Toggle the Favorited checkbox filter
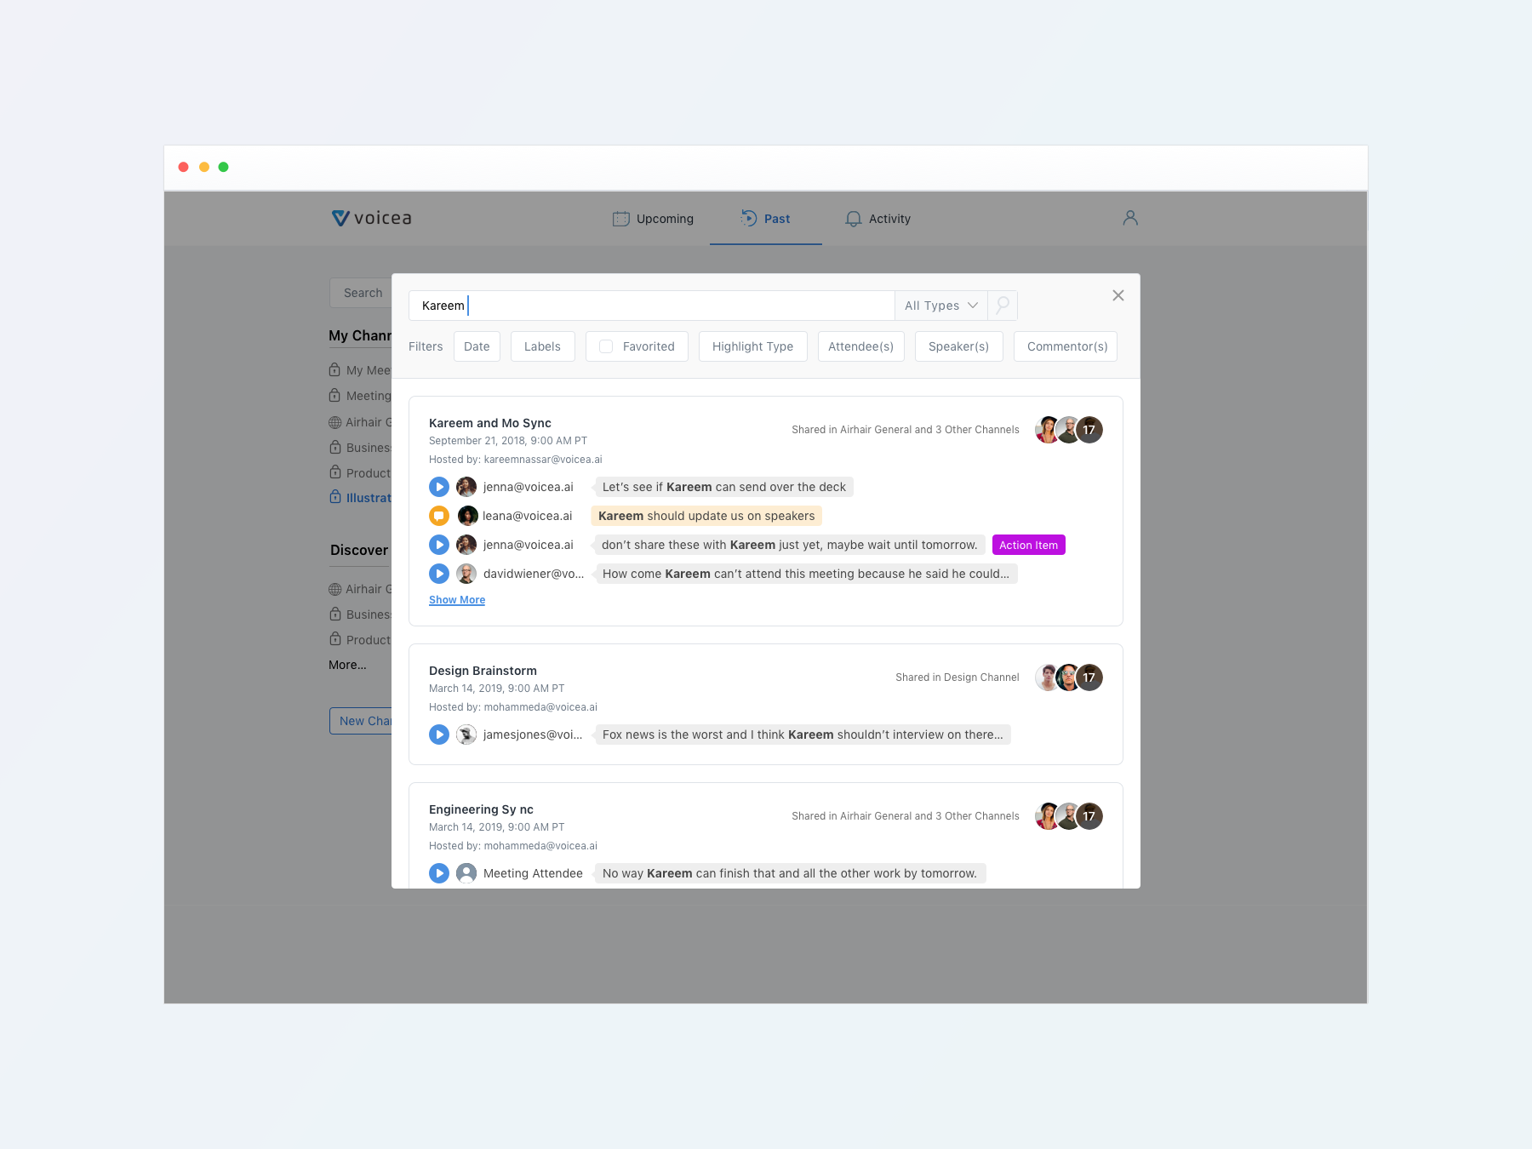The image size is (1532, 1149). point(606,346)
